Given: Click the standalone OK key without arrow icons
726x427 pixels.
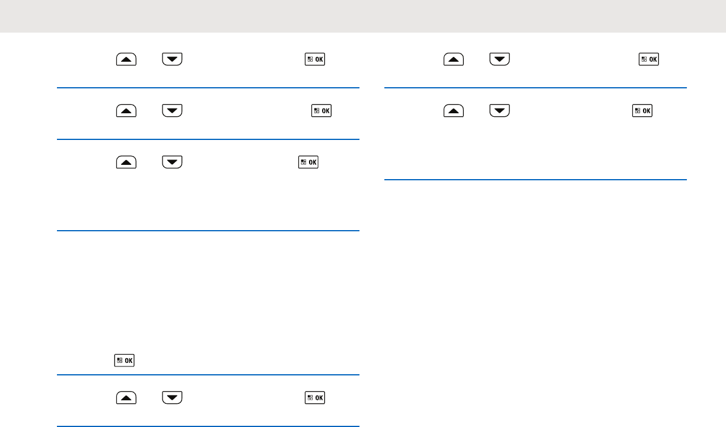Looking at the screenshot, I should click(124, 360).
